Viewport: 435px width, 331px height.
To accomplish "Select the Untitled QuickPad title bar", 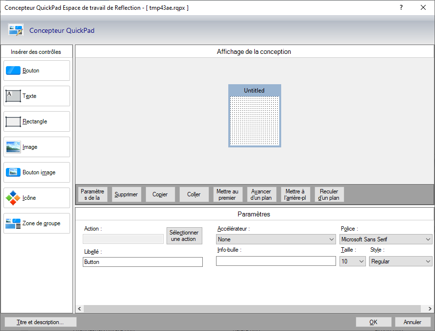I will click(x=254, y=91).
